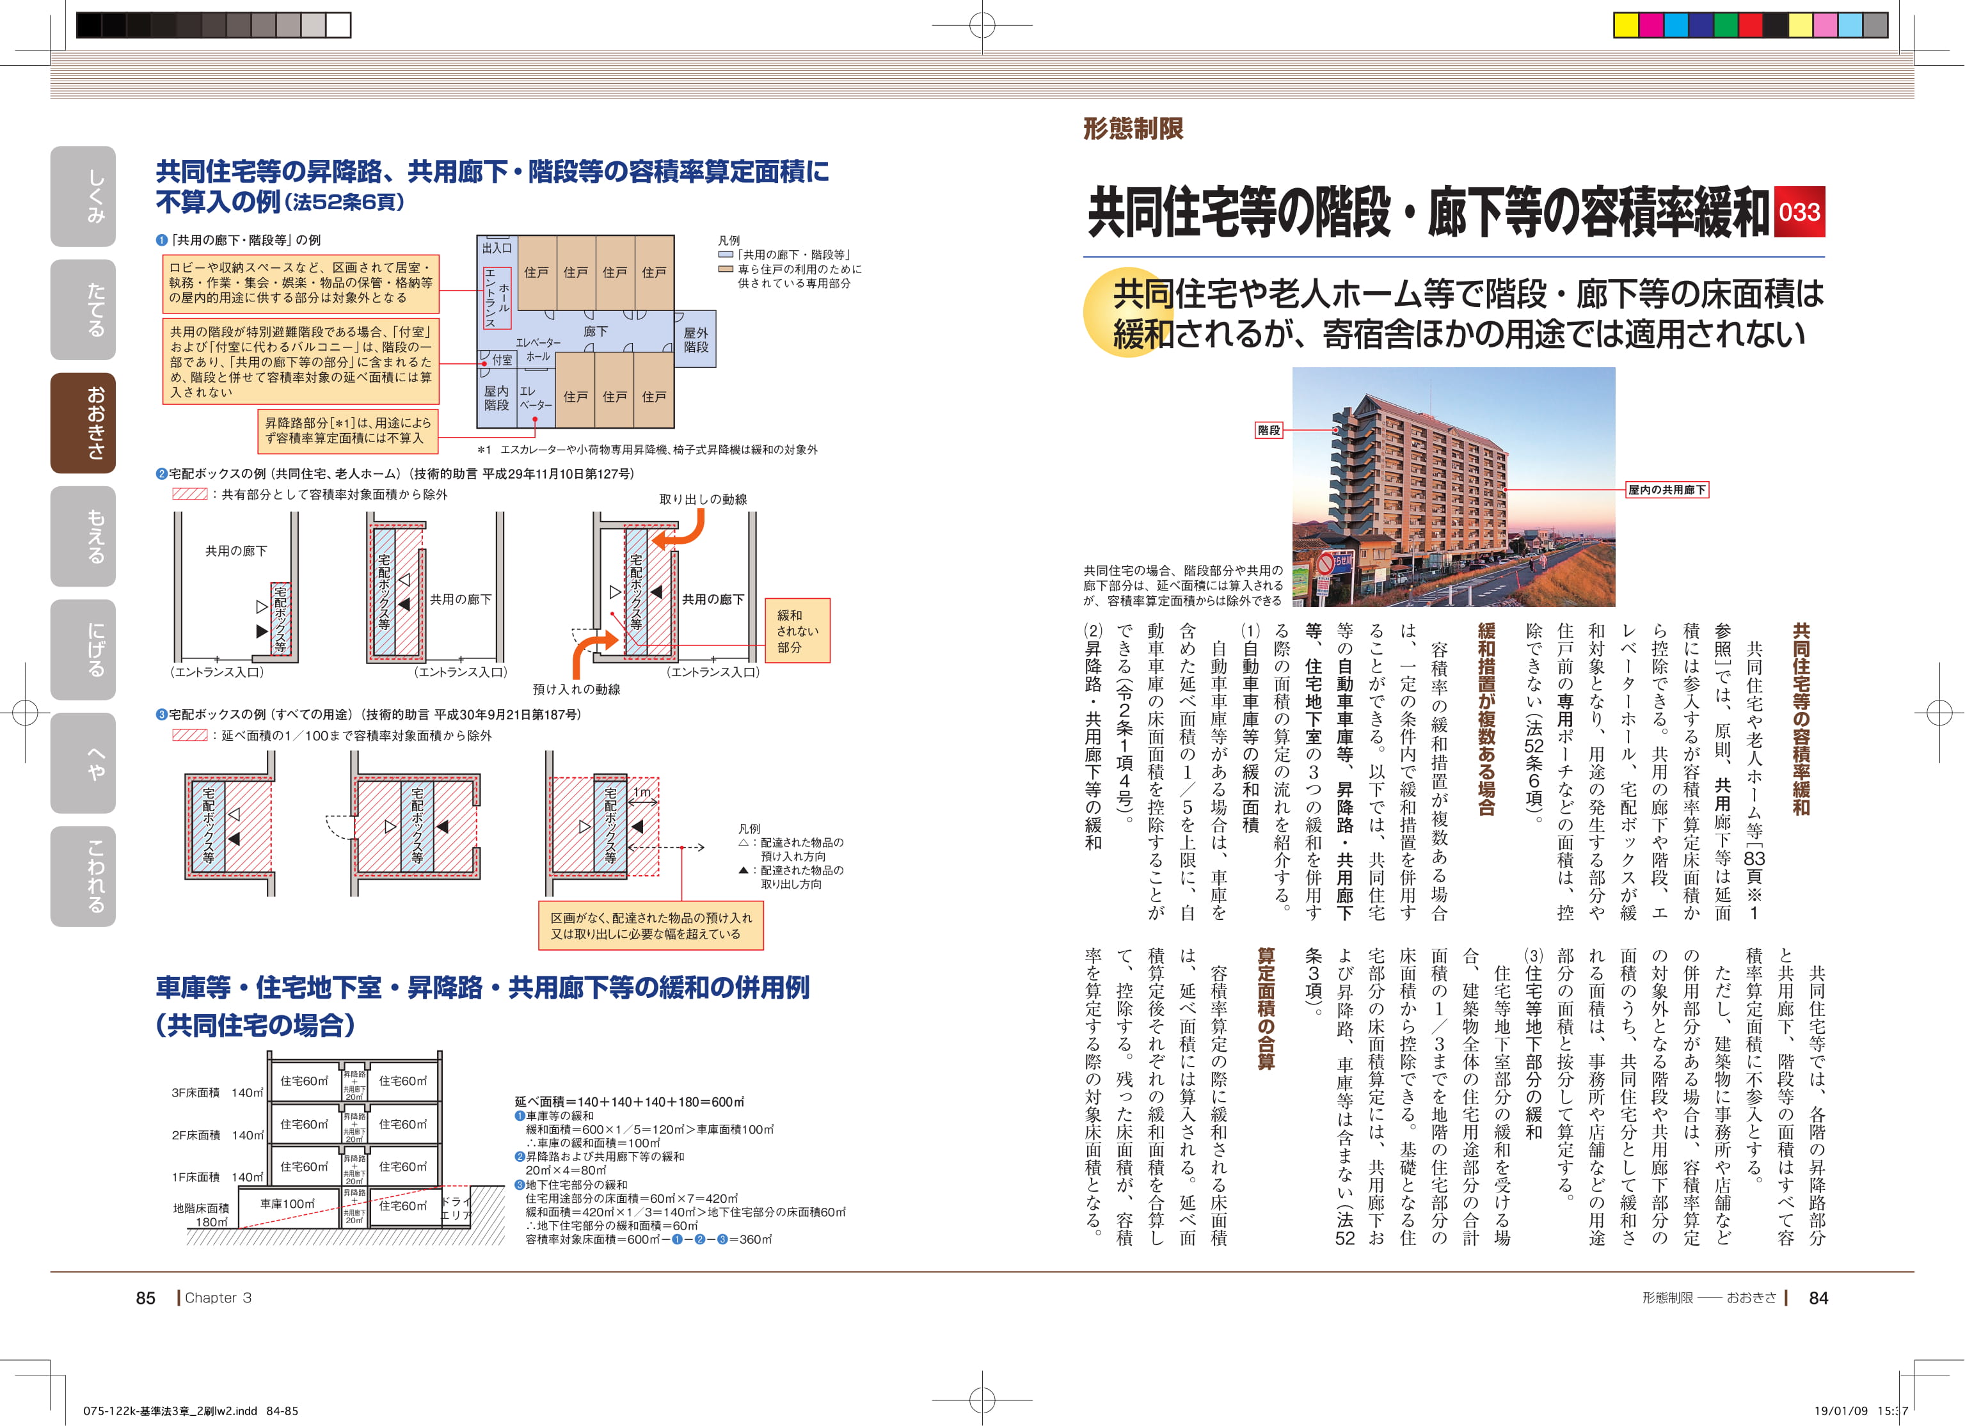Click the right edge registration mark
Image resolution: width=1965 pixels, height=1426 pixels.
coord(1939,713)
